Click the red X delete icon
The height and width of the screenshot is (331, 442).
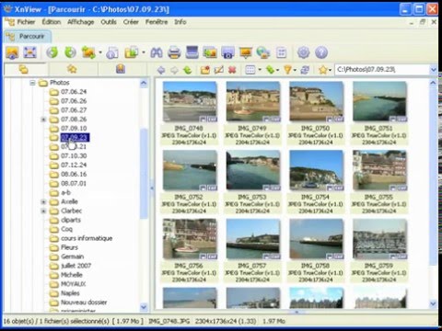[232, 70]
